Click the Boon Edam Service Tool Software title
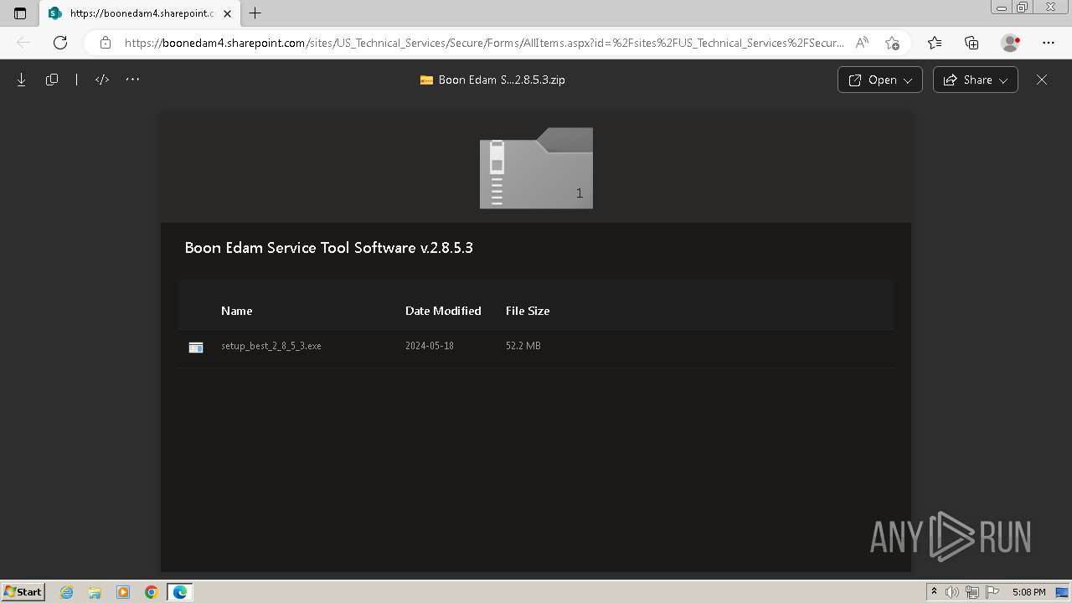Image resolution: width=1072 pixels, height=603 pixels. (329, 248)
